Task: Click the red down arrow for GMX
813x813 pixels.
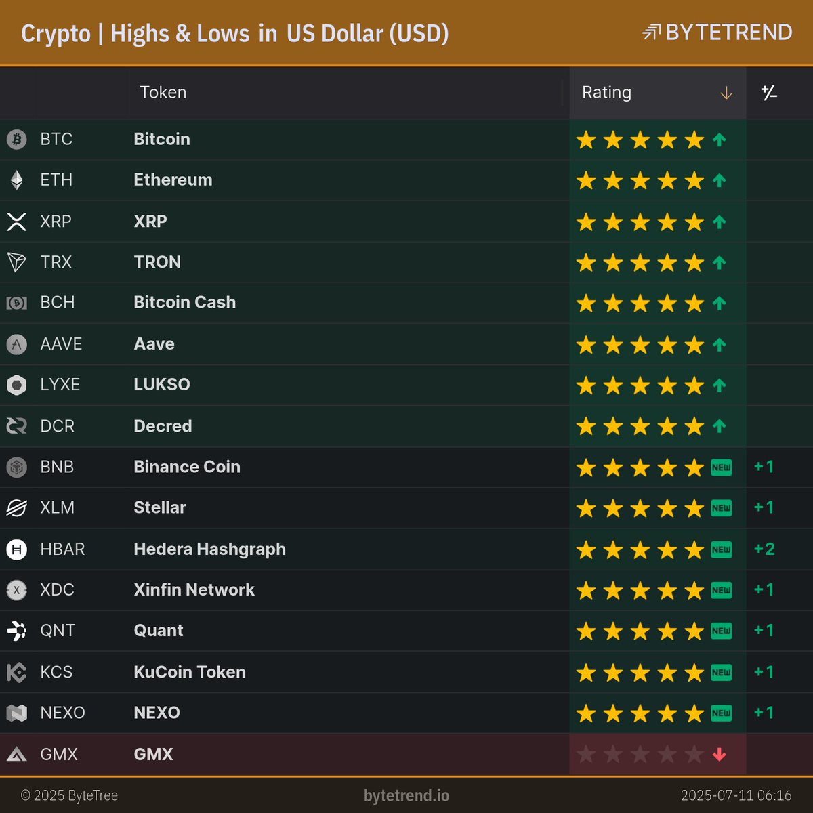Action: 720,754
